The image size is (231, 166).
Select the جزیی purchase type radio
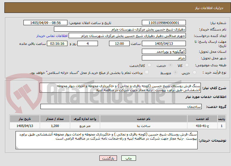[194, 72]
